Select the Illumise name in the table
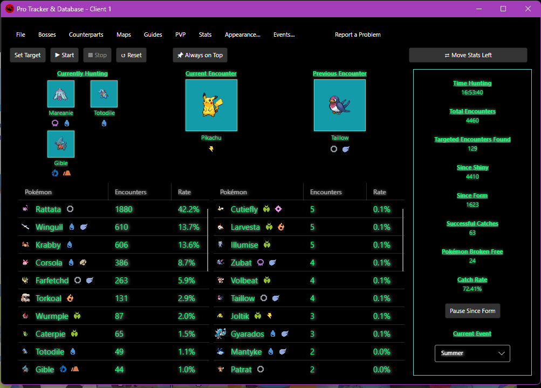Image resolution: width=541 pixels, height=388 pixels. (x=244, y=245)
